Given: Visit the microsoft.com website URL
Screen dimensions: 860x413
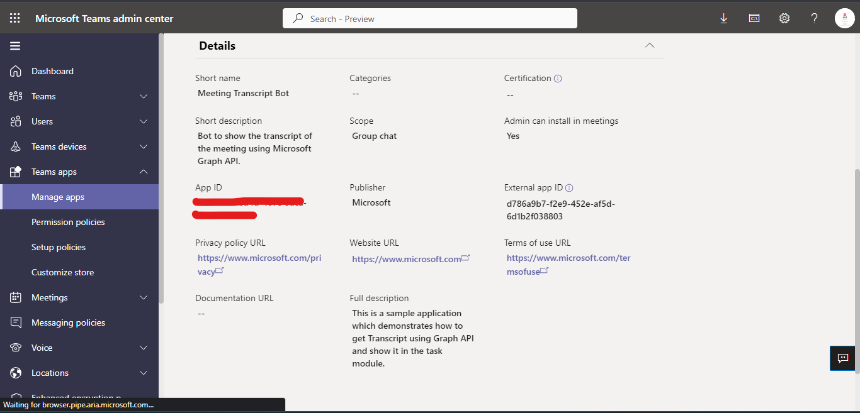Looking at the screenshot, I should (x=407, y=258).
